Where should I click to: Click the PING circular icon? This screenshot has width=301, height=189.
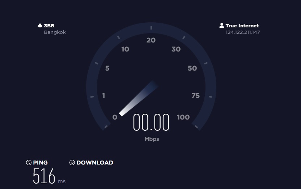click(x=29, y=162)
